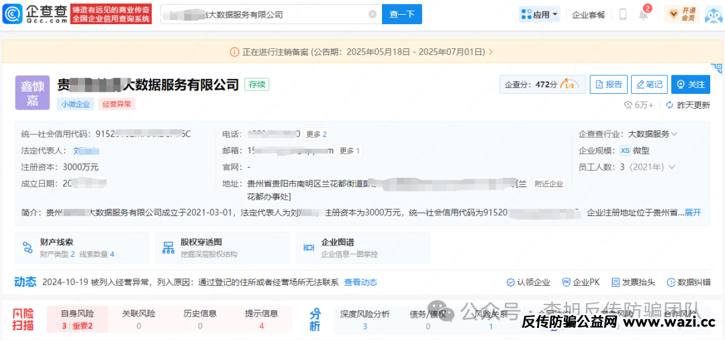
Task: Select the 自身风险 tab
Action: 78,319
